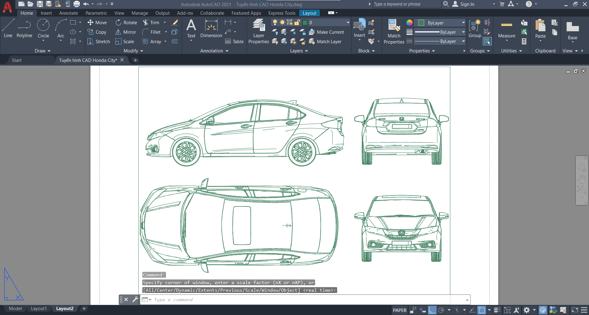Click the layer 0 color swatch

point(305,23)
